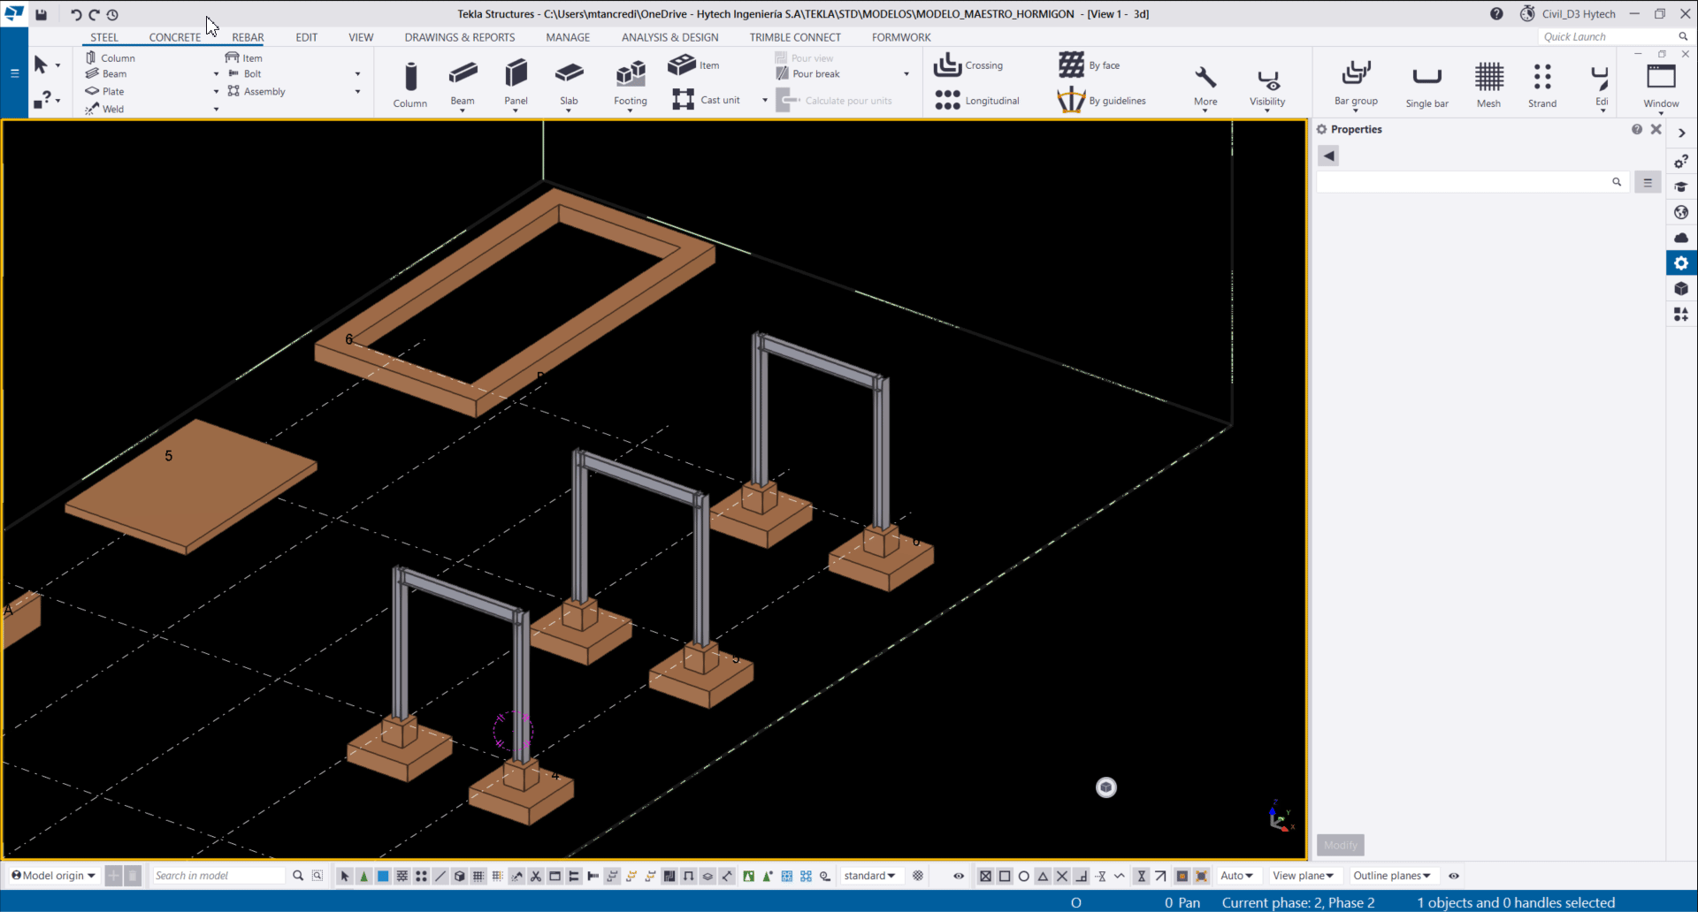The height and width of the screenshot is (912, 1698).
Task: Click the Modify button in Properties
Action: [1340, 845]
